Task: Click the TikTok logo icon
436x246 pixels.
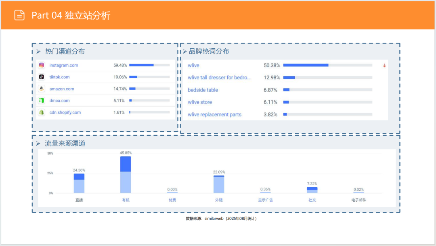Action: tap(42, 77)
